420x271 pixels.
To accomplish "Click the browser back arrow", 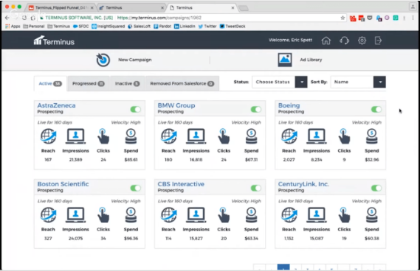I will (x=7, y=18).
